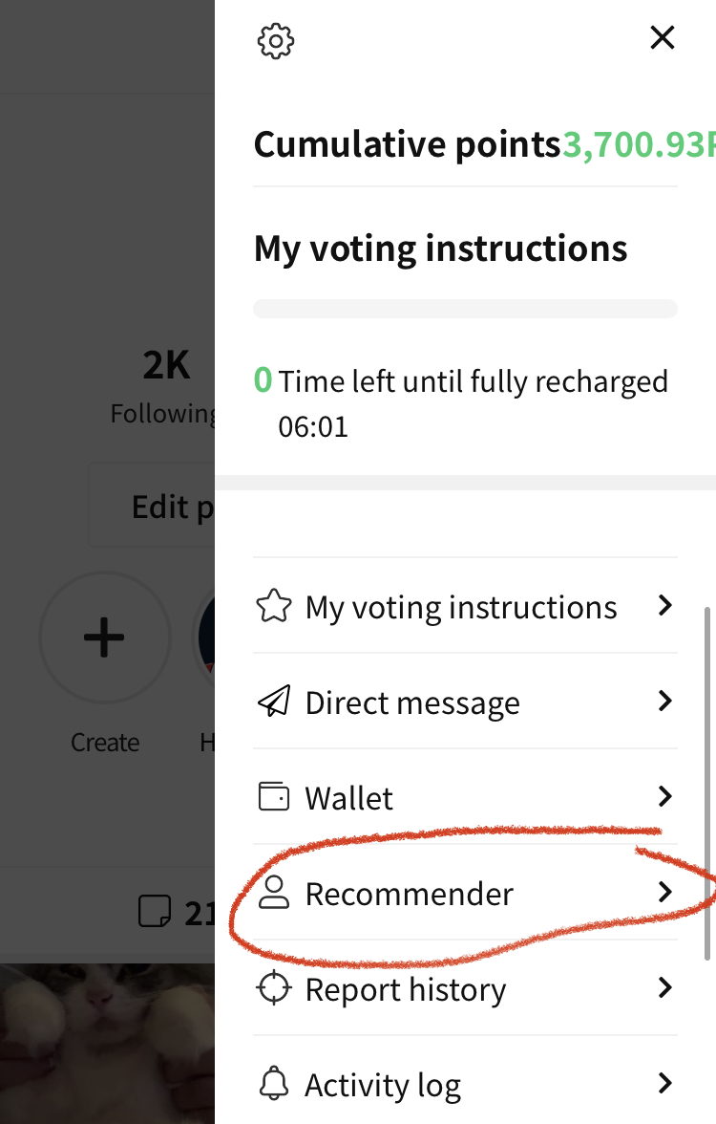Click the 2K Following count link
The width and height of the screenshot is (716, 1124).
pos(164,384)
